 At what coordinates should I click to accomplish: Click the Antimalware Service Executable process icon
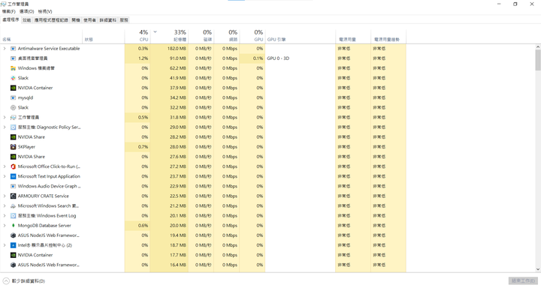(x=13, y=49)
